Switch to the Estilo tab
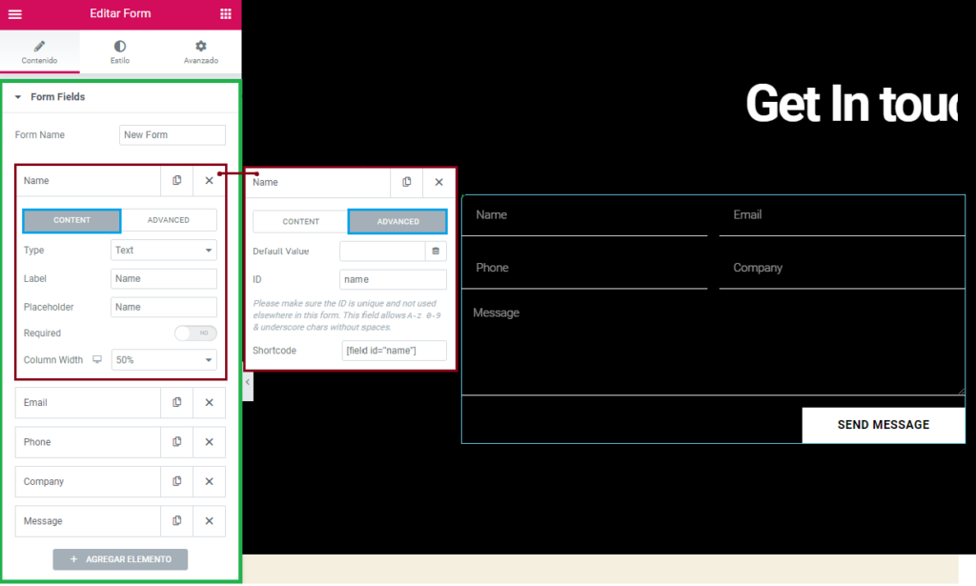 point(120,51)
